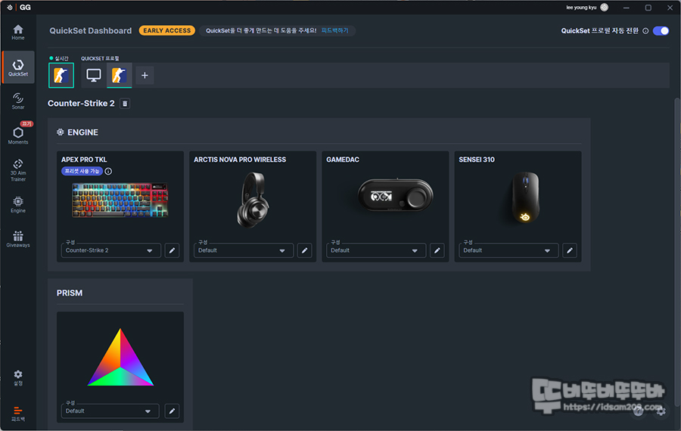
Task: Open the user account lee young kyu
Action: pos(581,8)
